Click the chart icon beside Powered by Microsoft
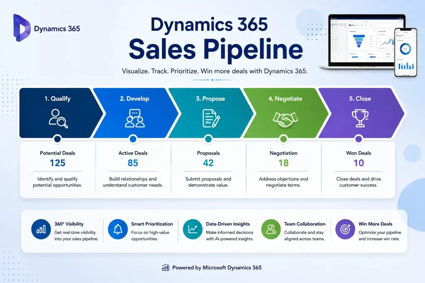This screenshot has height=283, width=425. coord(165,268)
